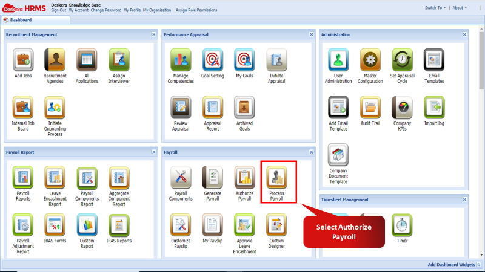Click the Generate Payroll icon

[213, 177]
